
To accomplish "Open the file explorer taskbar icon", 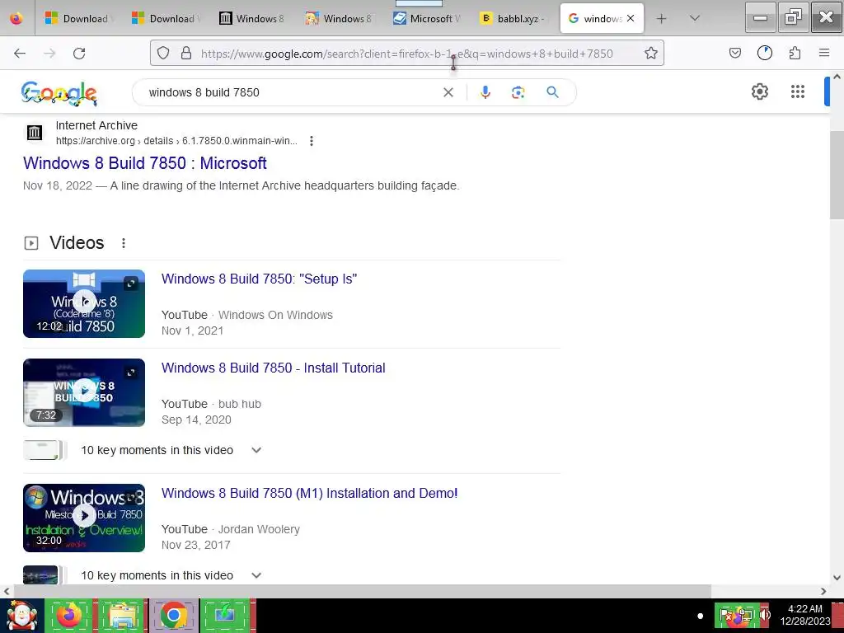I will click(x=122, y=616).
